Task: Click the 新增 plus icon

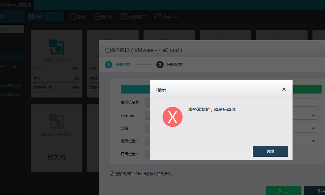Action: click(98, 17)
